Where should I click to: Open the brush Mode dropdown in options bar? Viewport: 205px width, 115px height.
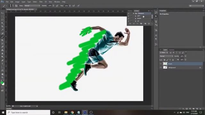32,6
